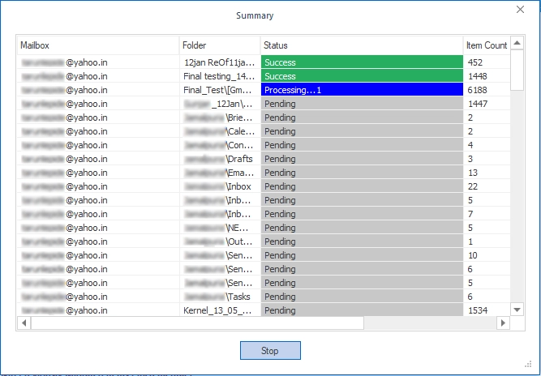Select folder cell ending \Inbox
Image resolution: width=541 pixels, height=376 pixels.
(x=220, y=186)
